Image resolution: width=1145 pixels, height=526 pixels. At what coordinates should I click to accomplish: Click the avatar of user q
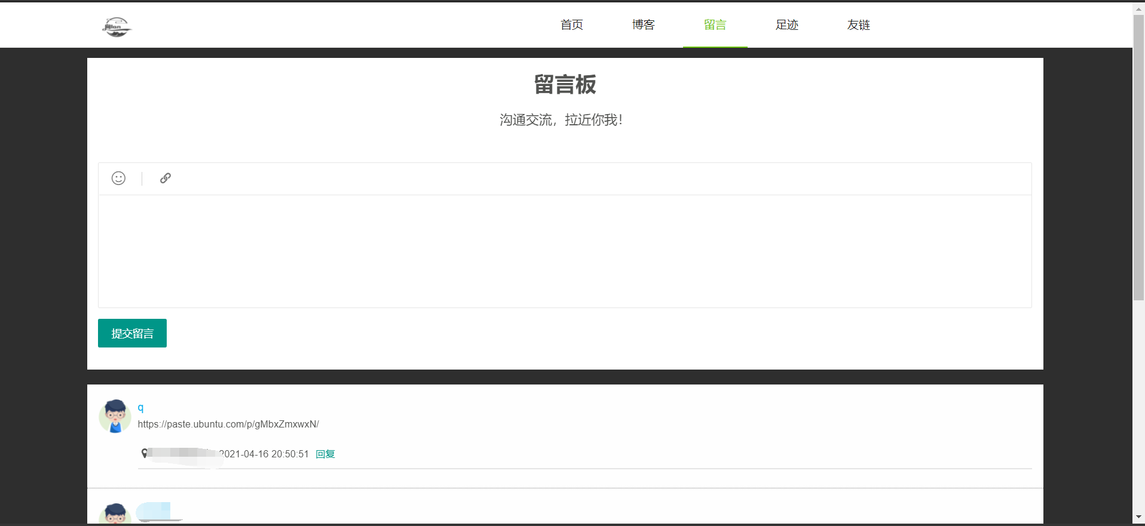click(x=115, y=416)
